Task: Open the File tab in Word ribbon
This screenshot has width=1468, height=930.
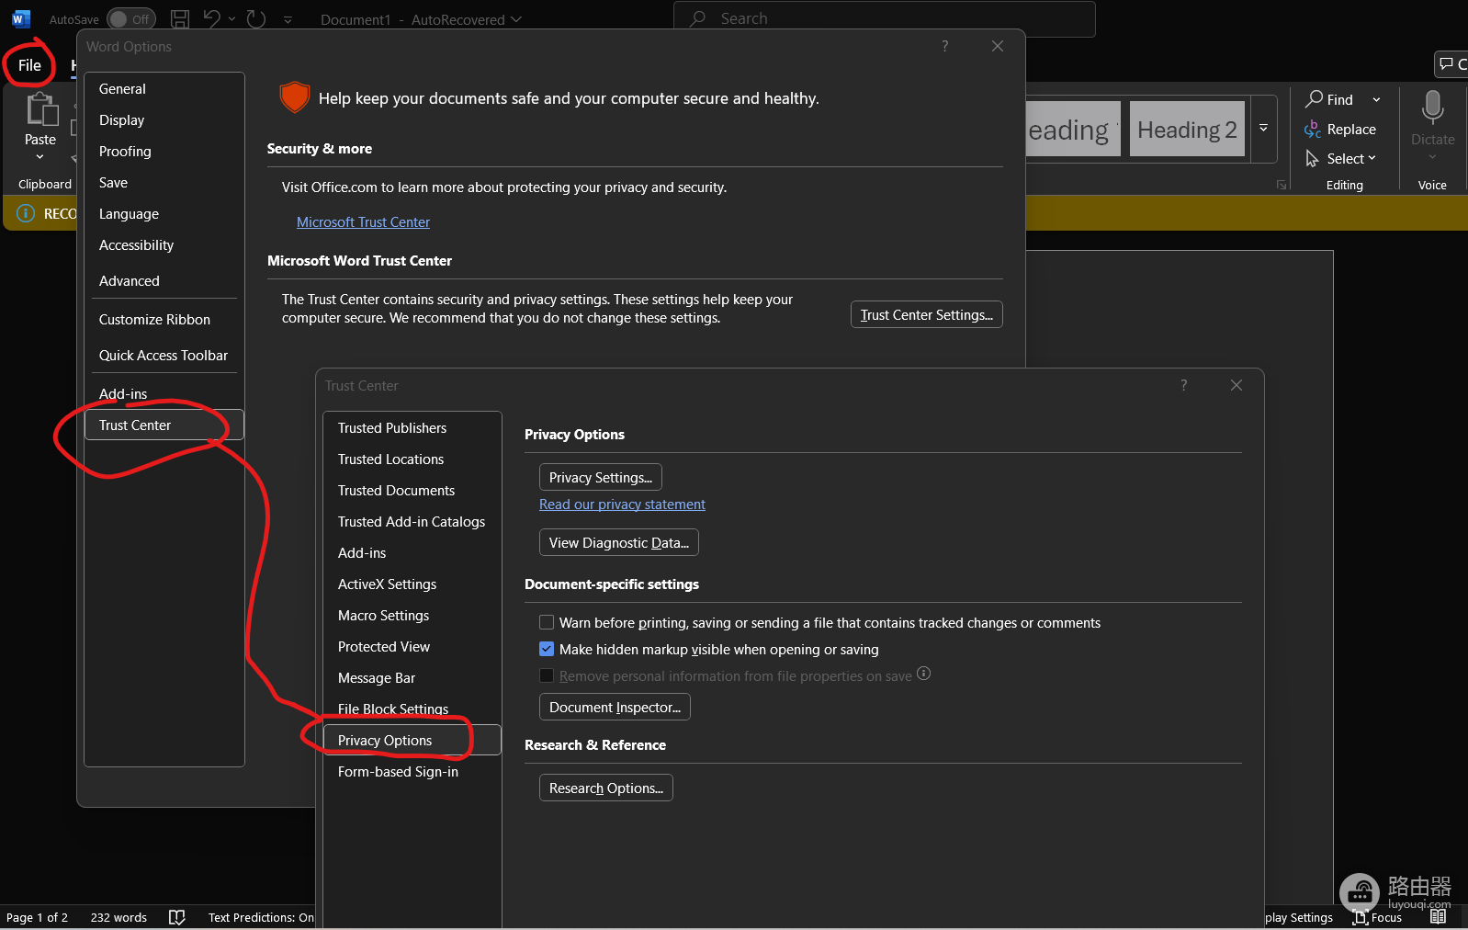Action: tap(29, 65)
